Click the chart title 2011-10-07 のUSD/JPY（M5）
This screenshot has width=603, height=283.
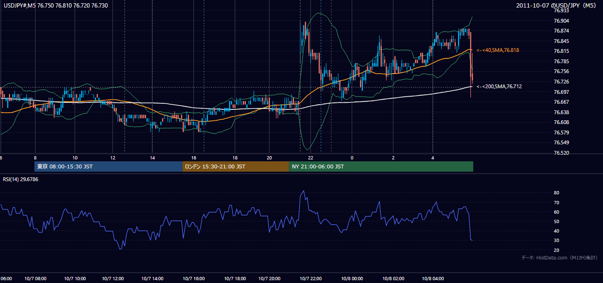coord(557,5)
